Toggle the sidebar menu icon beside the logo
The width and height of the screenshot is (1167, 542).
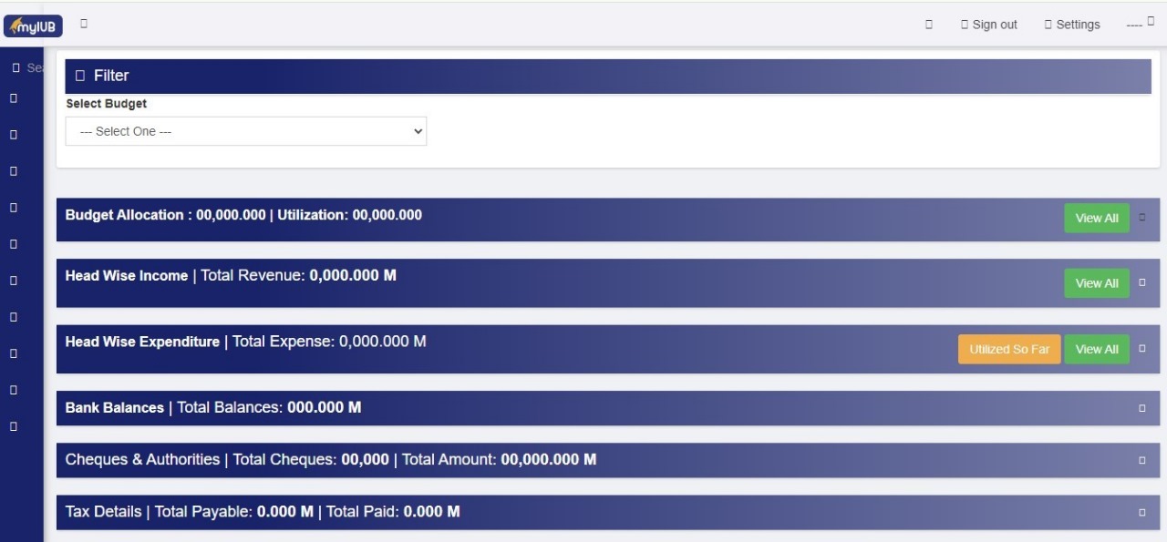[84, 24]
